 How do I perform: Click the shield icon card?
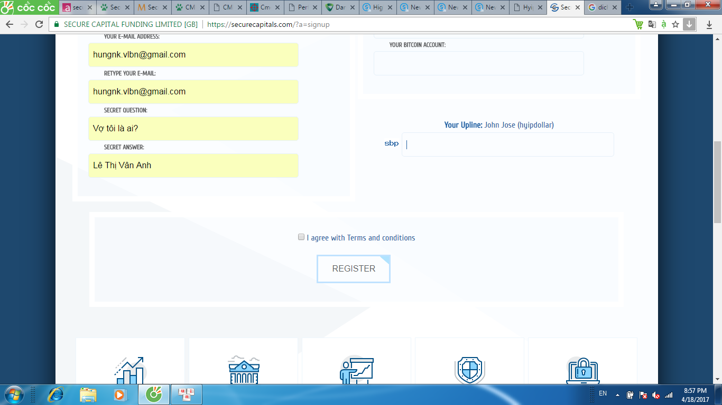469,361
